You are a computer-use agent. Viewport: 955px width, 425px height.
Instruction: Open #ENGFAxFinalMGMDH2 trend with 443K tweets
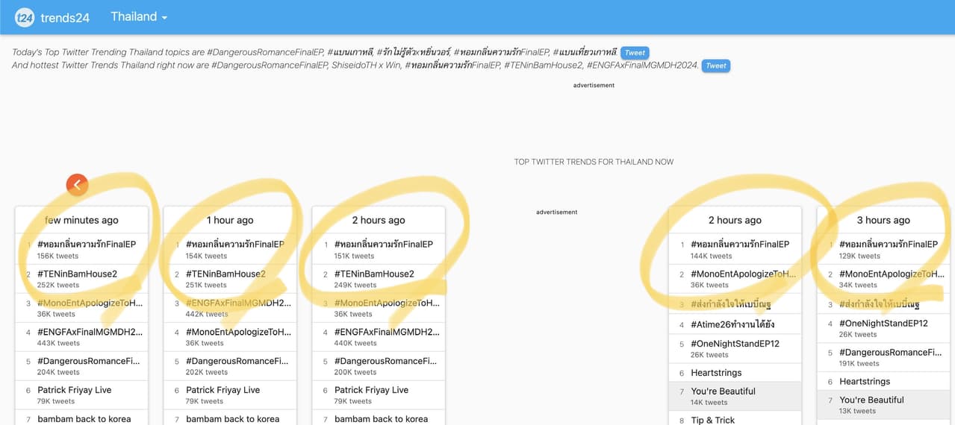[90, 332]
